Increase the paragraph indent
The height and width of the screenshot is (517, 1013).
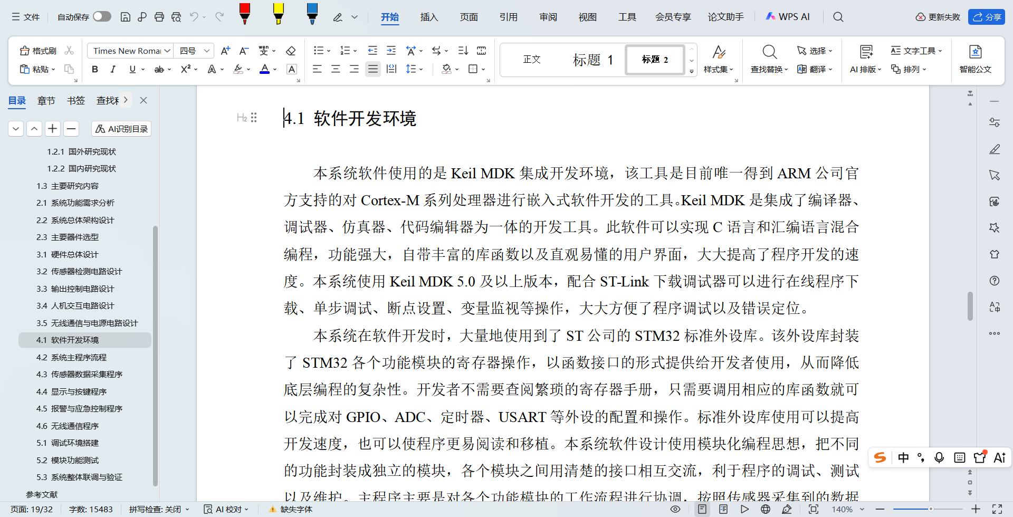[391, 51]
